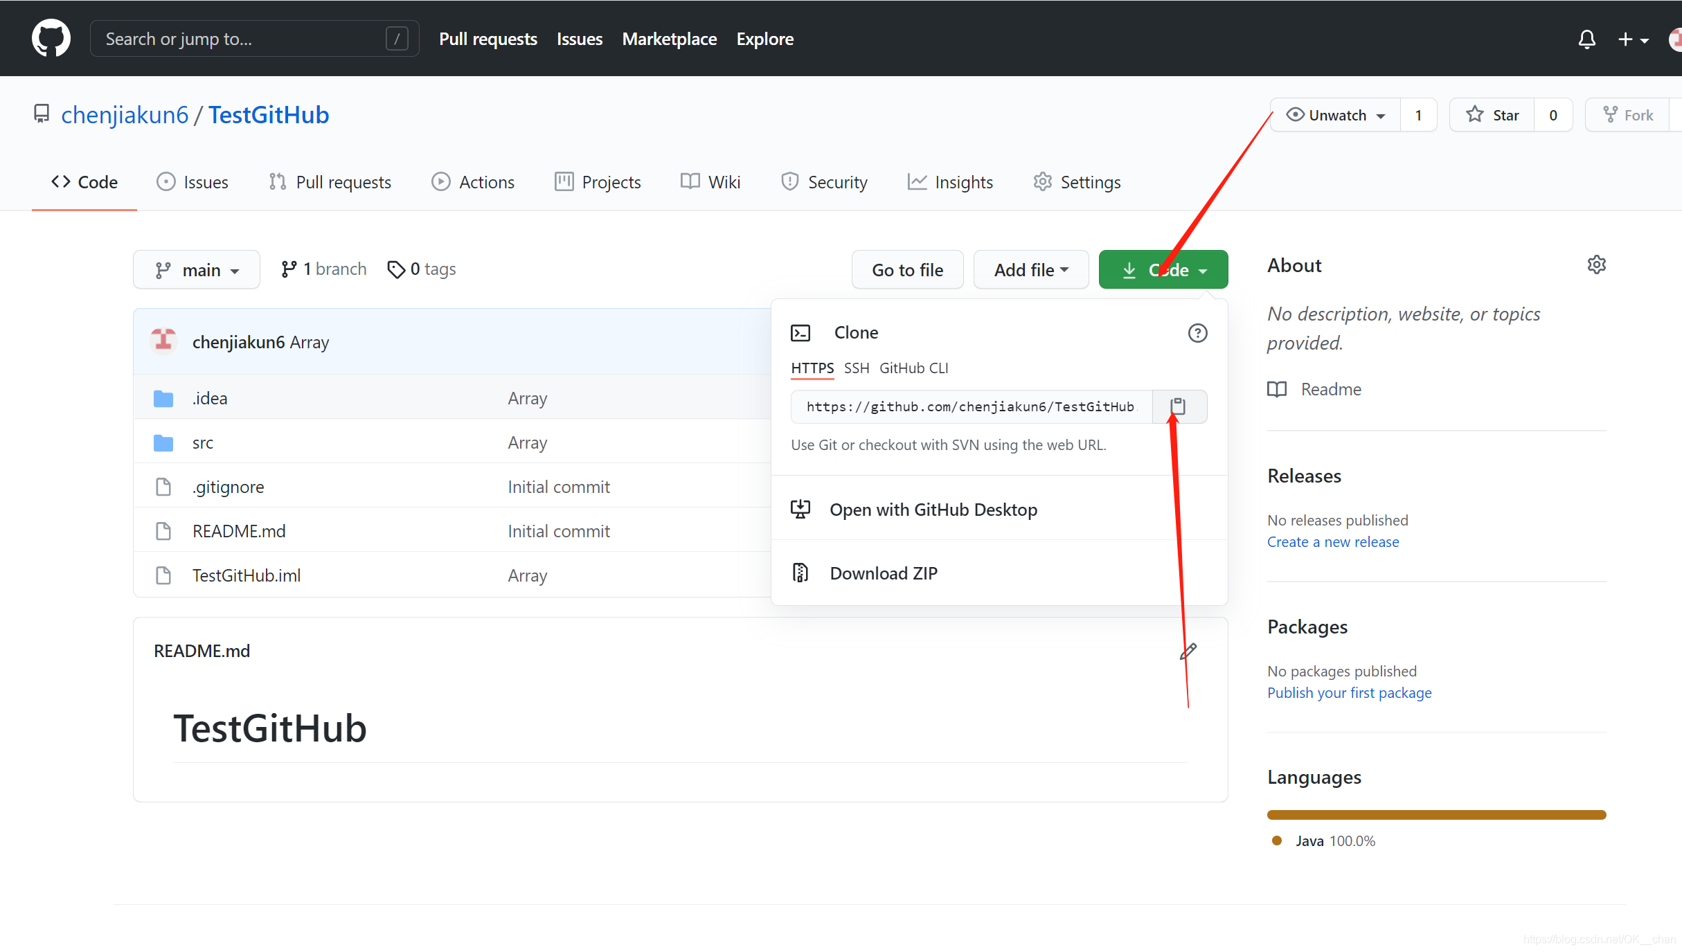Open the TestGitHub repository title link
Screen dimensions: 1682x952
[x=269, y=115]
